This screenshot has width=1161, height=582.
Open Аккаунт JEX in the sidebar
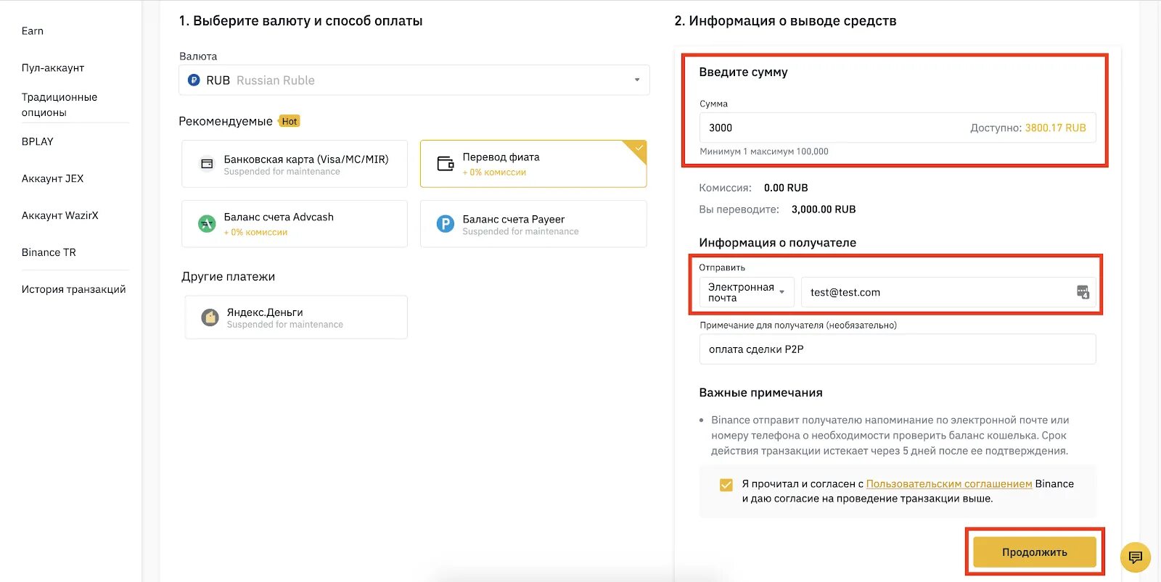[53, 178]
